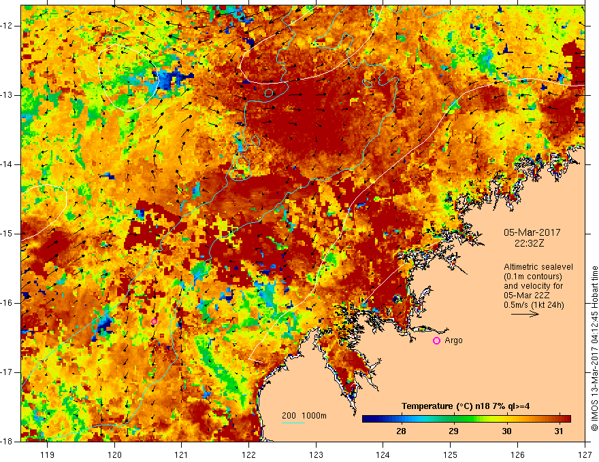Click the 'and velocity for' legend line

(x=533, y=286)
